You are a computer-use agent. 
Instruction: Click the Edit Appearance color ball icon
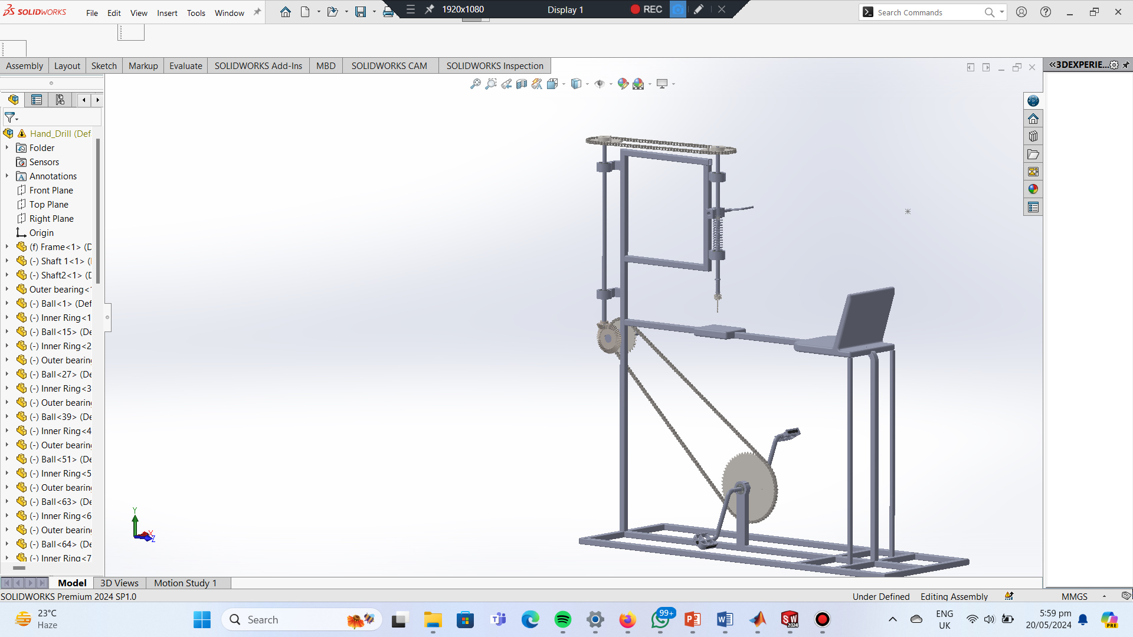623,84
